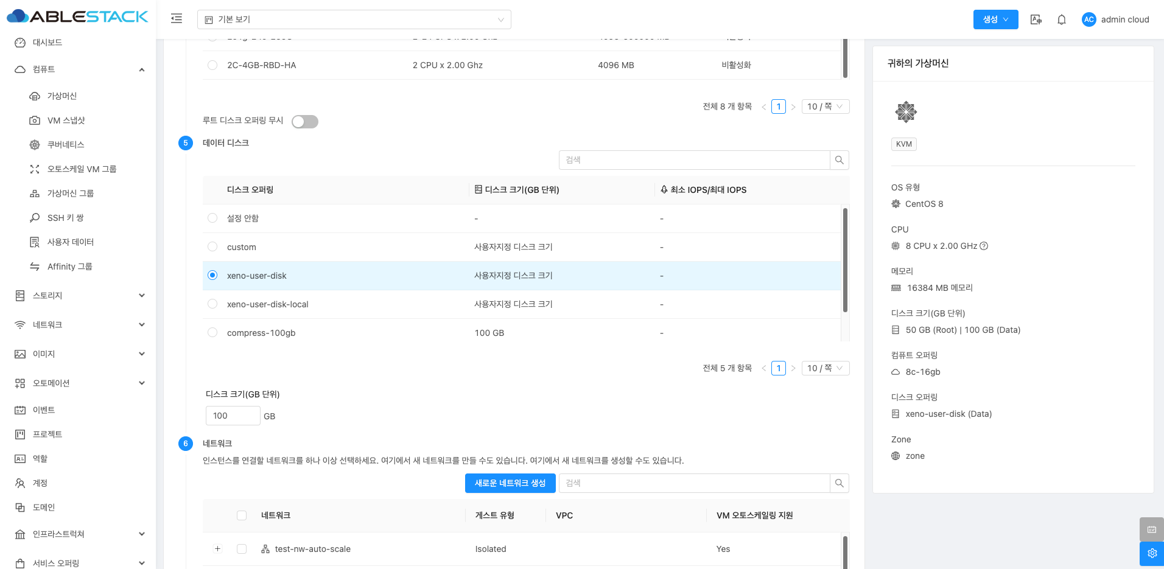Click the 새로운 네트워크 생성 button
The height and width of the screenshot is (569, 1164).
tap(510, 483)
